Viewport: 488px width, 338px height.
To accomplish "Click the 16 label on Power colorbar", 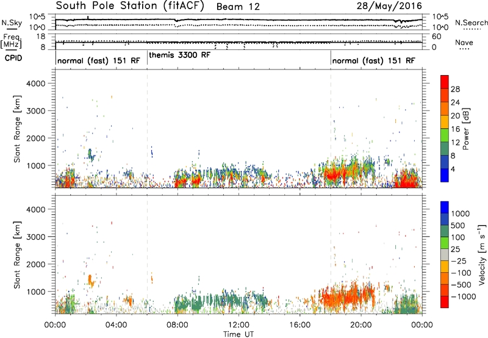I will click(x=455, y=129).
